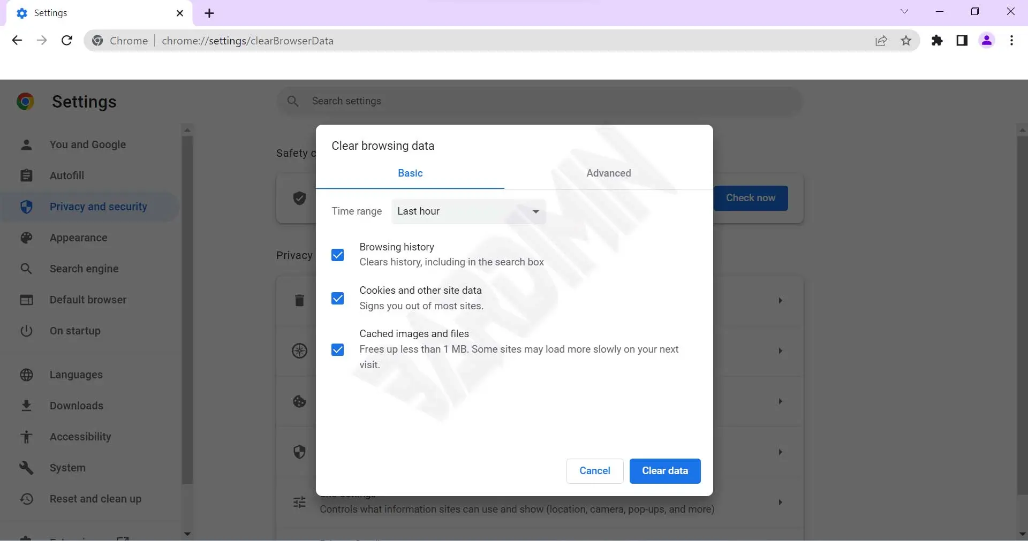Screen dimensions: 1028x541
Task: Uncheck Cached images and files checkbox
Action: (338, 349)
